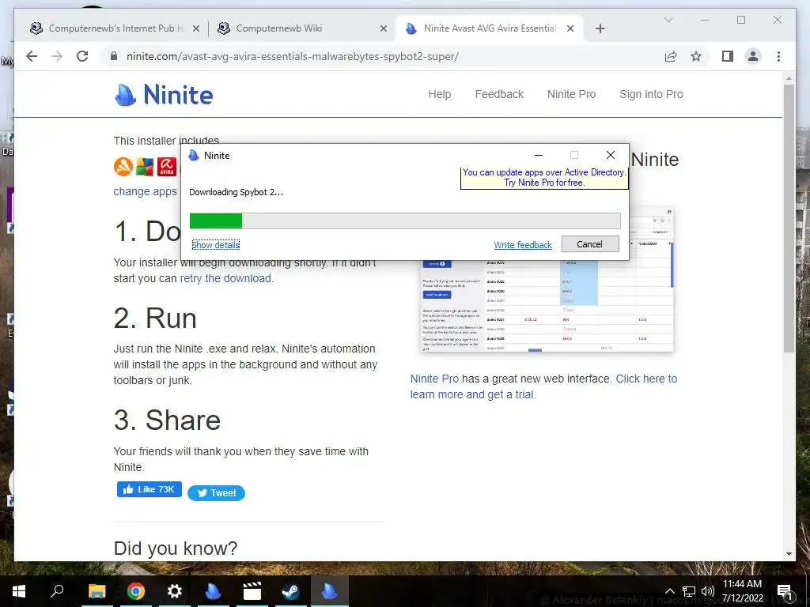Click the Ninite Pro link below screenshot
The image size is (810, 607).
coord(434,379)
